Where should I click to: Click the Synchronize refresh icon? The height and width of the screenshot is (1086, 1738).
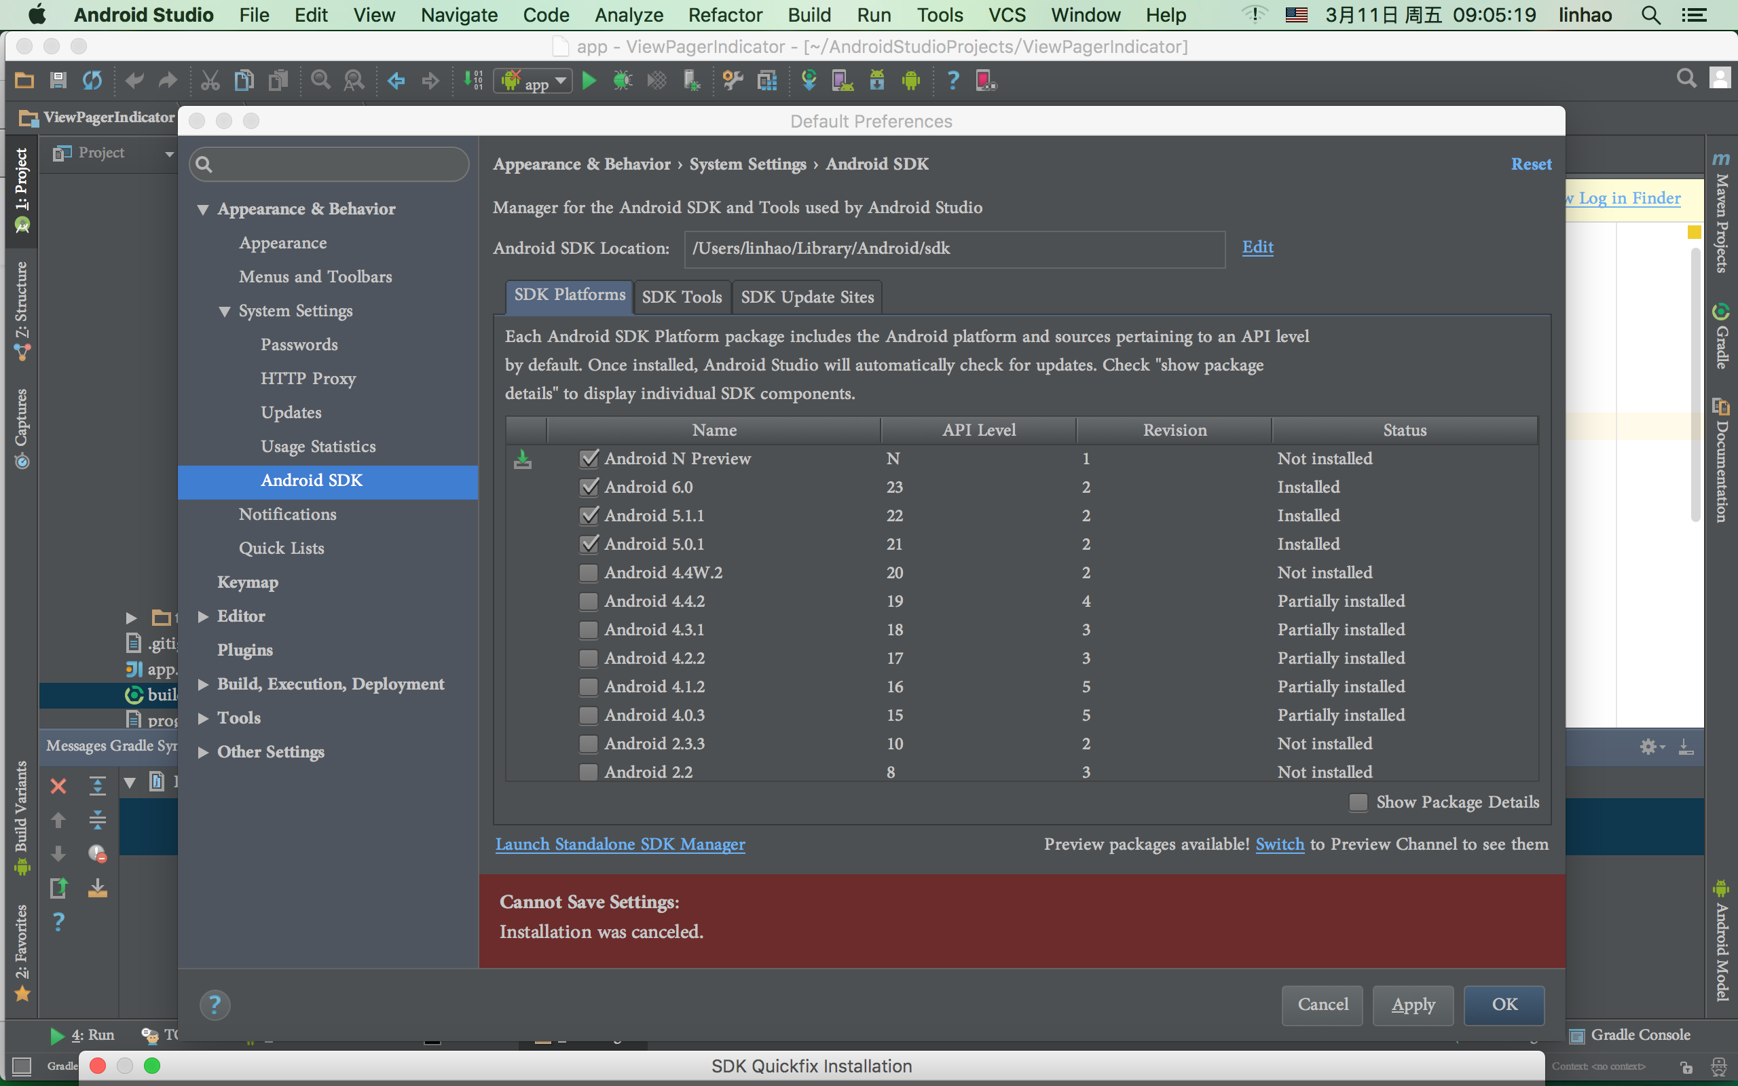[92, 81]
